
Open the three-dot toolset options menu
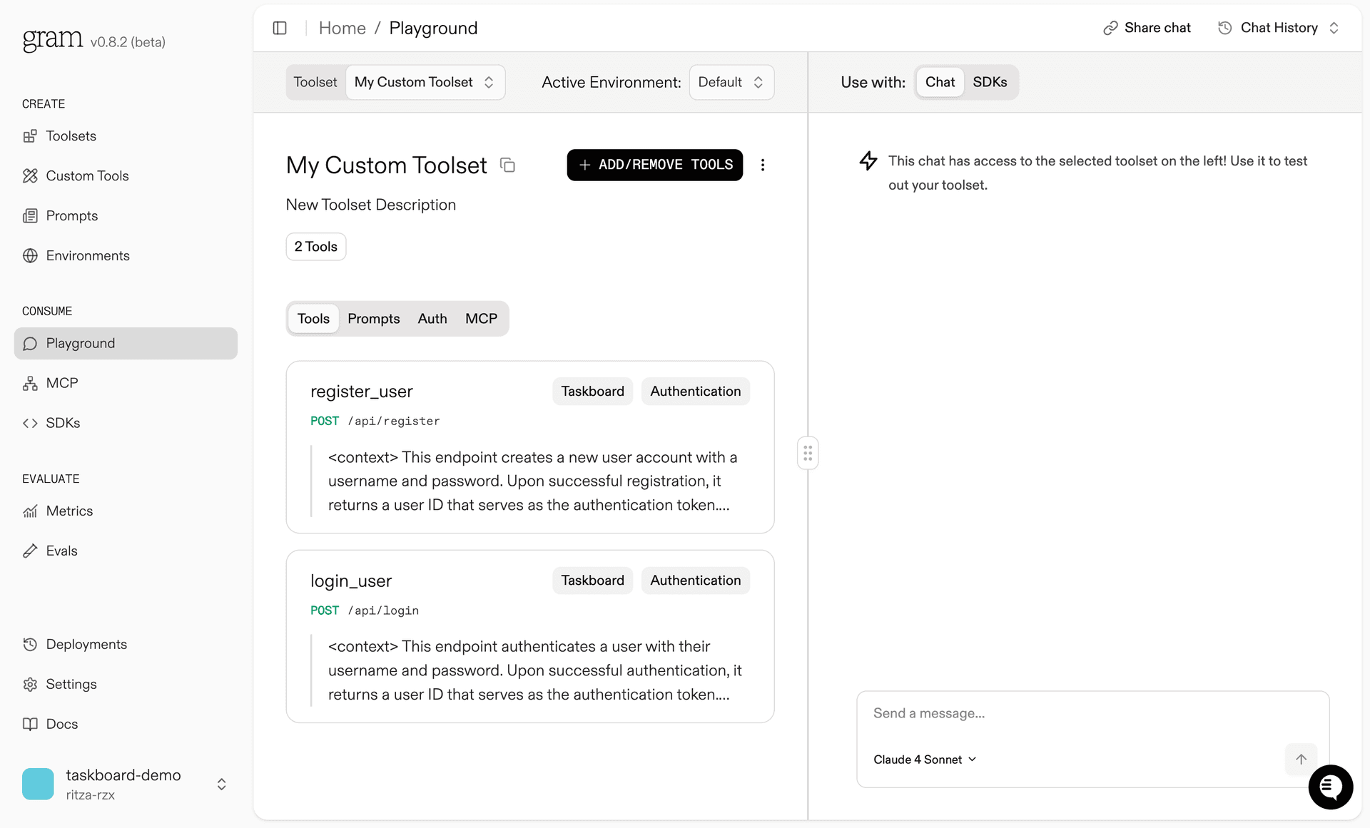pos(763,165)
